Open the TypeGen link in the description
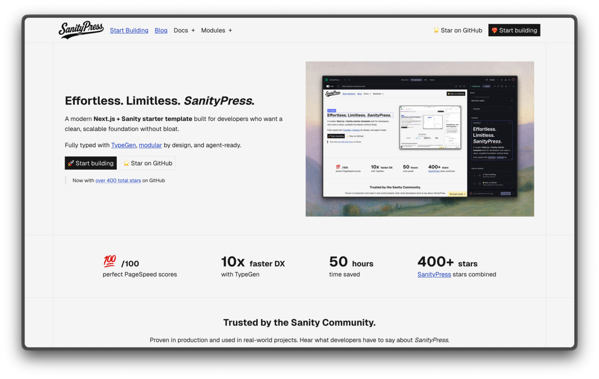Image resolution: width=599 pixels, height=379 pixels. point(123,145)
